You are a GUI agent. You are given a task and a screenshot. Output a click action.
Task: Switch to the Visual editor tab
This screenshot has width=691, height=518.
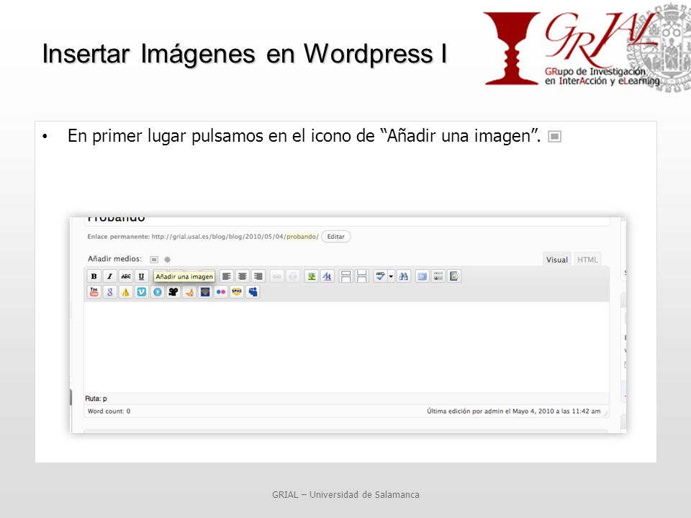tap(556, 260)
